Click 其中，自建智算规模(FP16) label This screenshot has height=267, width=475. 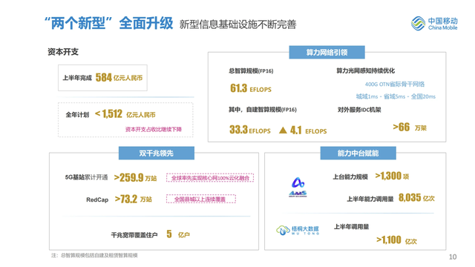pyautogui.click(x=263, y=110)
